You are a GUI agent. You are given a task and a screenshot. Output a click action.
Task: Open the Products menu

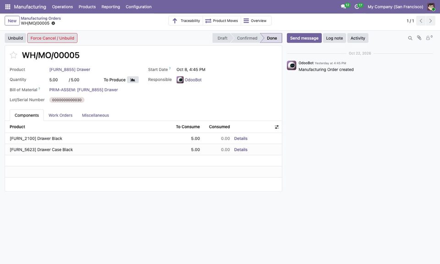[x=87, y=7]
